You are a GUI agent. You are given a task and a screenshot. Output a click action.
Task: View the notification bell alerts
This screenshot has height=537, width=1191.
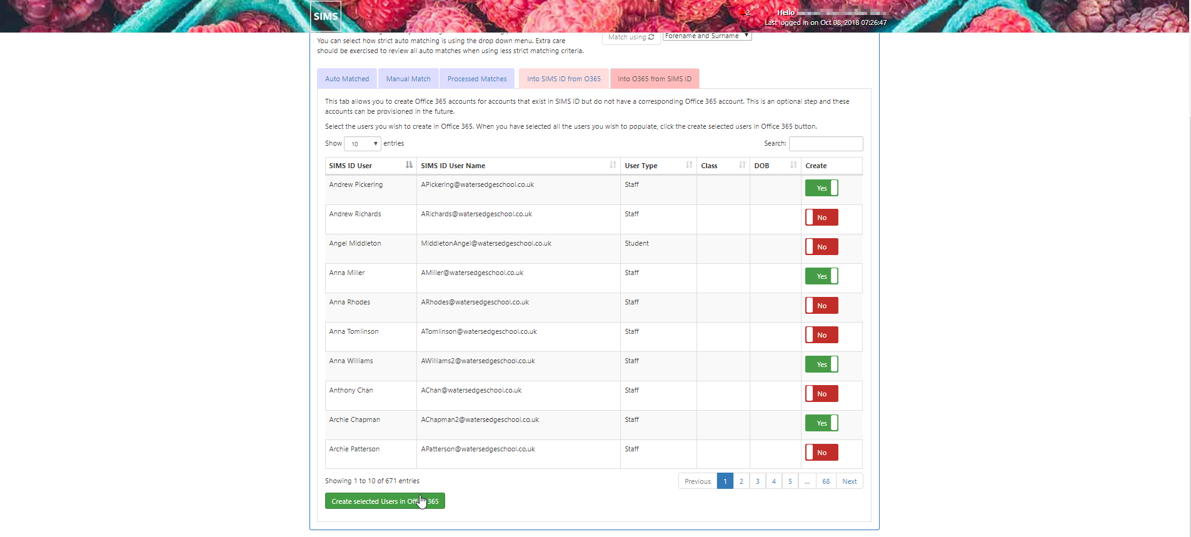(x=745, y=13)
